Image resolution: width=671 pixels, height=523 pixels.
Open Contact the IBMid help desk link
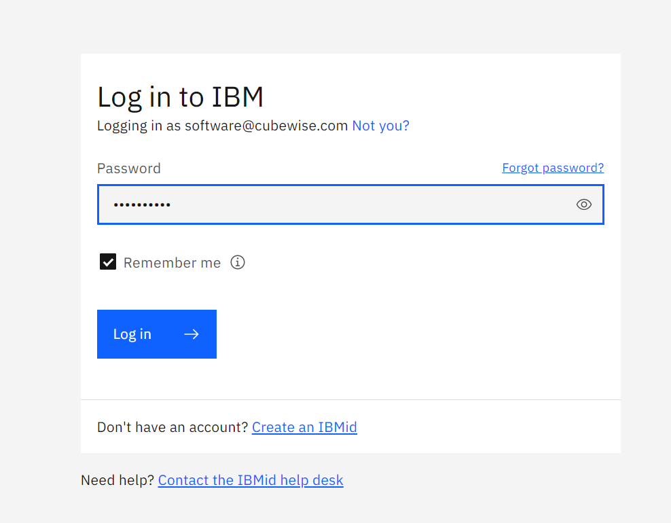point(251,480)
